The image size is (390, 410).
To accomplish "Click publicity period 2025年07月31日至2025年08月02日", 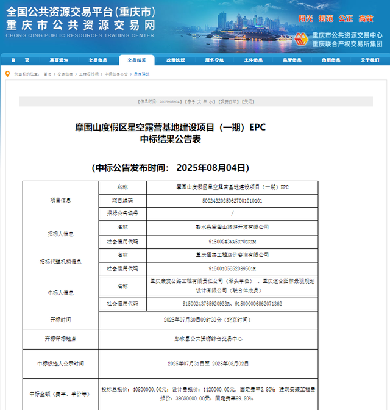I will pos(208,364).
